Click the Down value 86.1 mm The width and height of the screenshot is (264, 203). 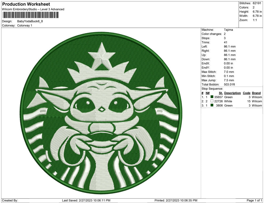(230, 59)
